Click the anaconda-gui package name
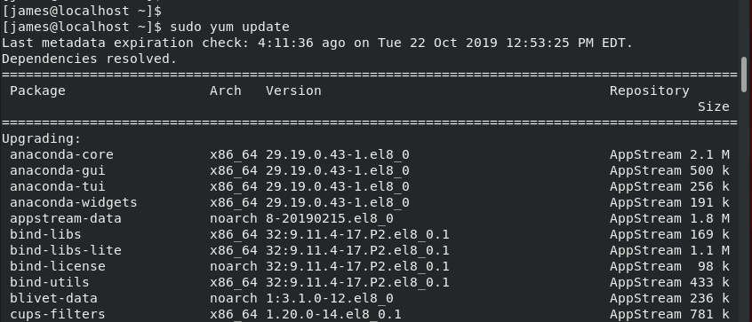This screenshot has width=752, height=322. pos(58,170)
